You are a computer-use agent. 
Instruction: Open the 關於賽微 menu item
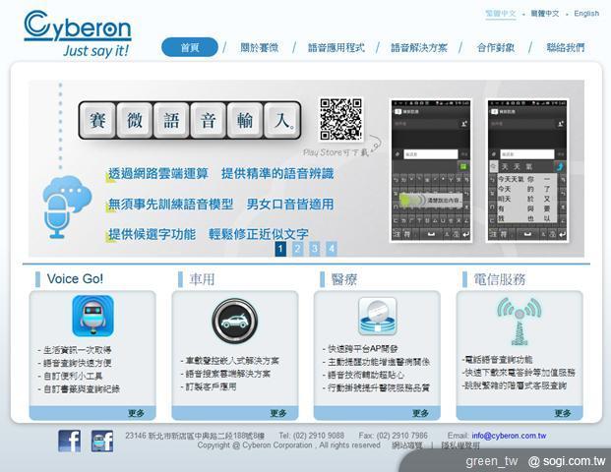(x=259, y=48)
